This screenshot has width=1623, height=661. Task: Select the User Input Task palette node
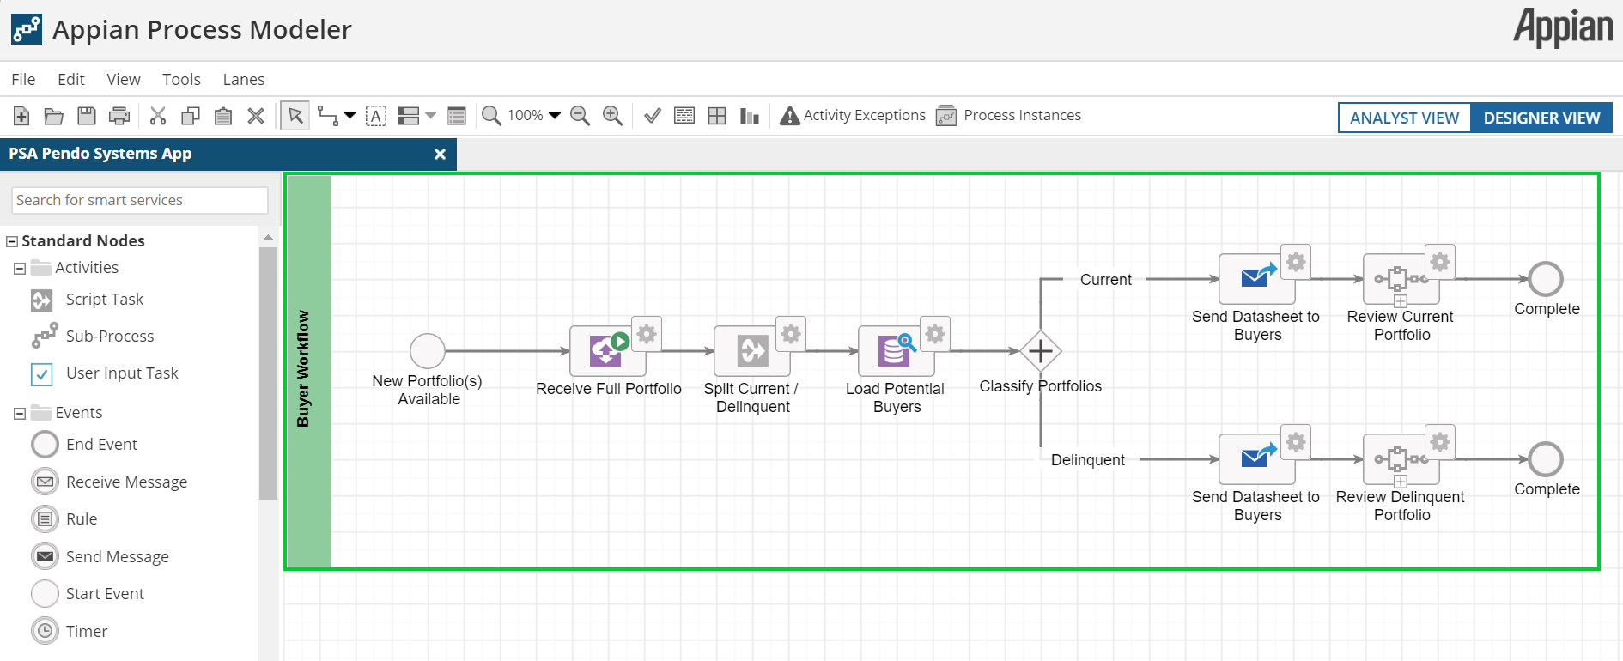pos(105,373)
